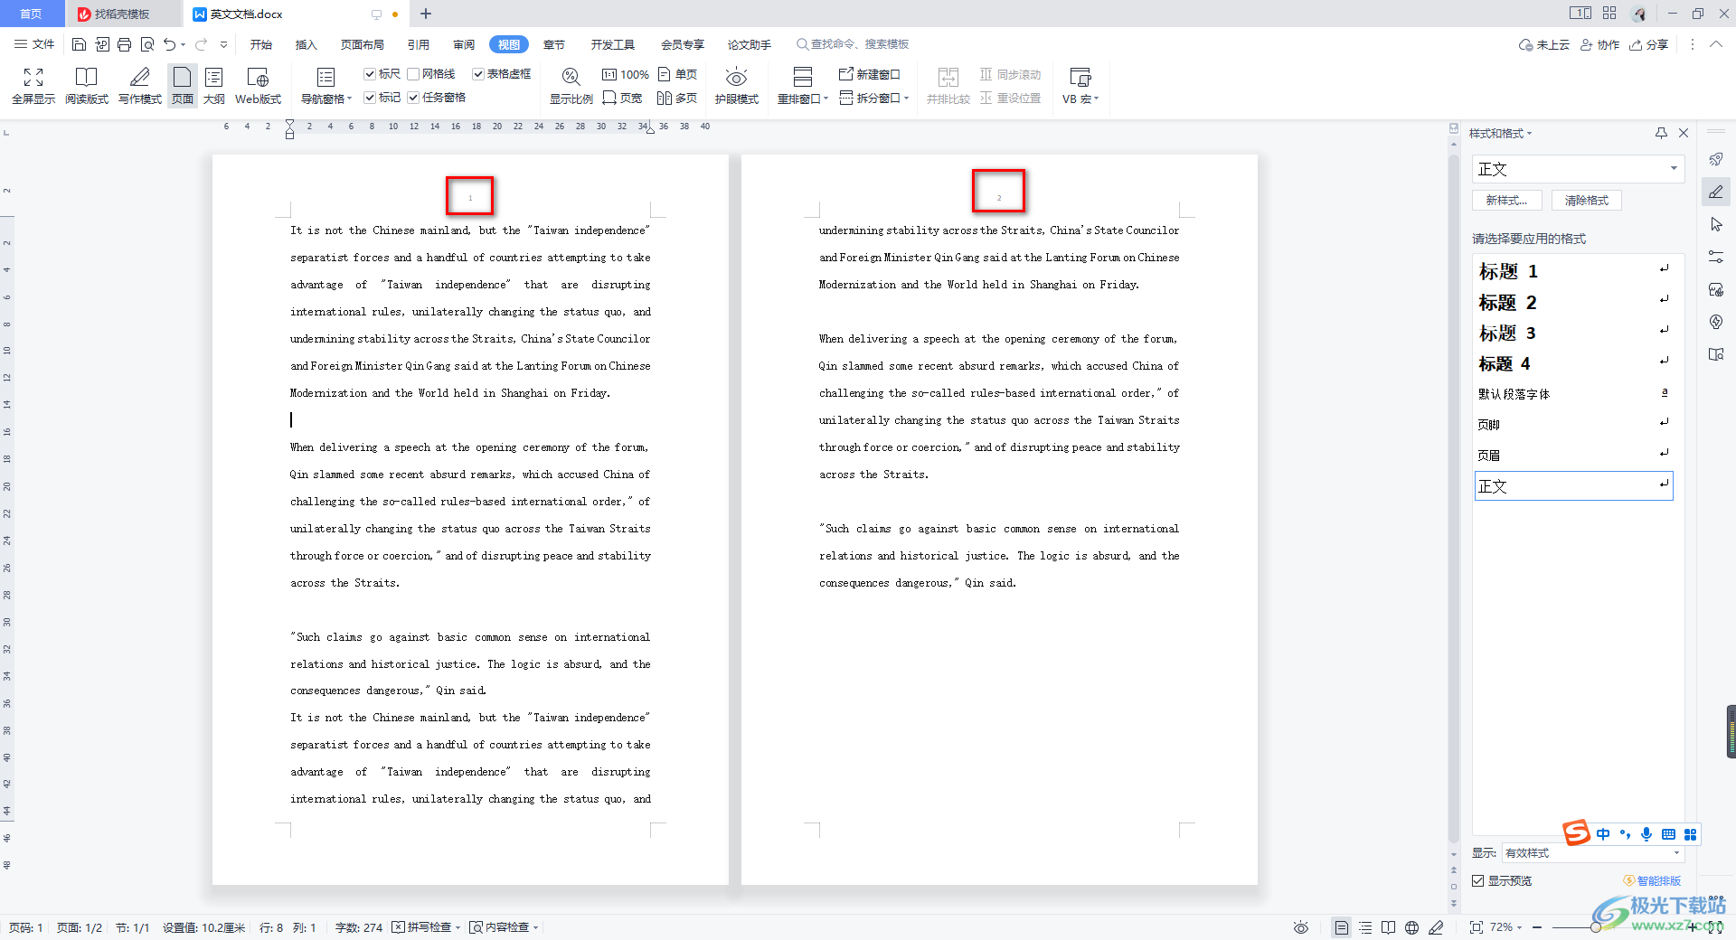The image size is (1736, 940).
Task: Click the status bar web layout globe icon
Action: point(1412,927)
